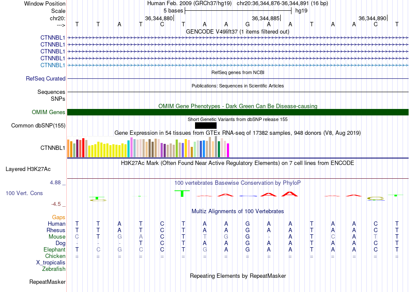
Task: Click the light-blue CTNNBL1 transcript arrows
Action: point(238,65)
